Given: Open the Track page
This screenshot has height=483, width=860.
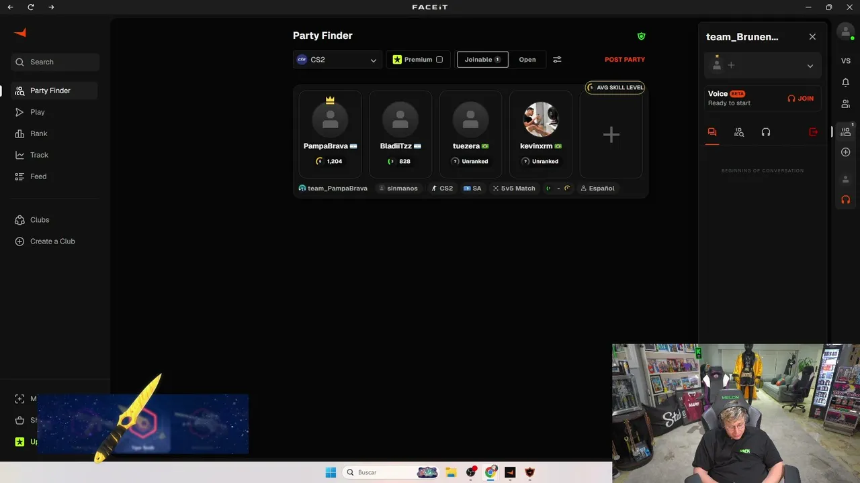Looking at the screenshot, I should (x=39, y=155).
